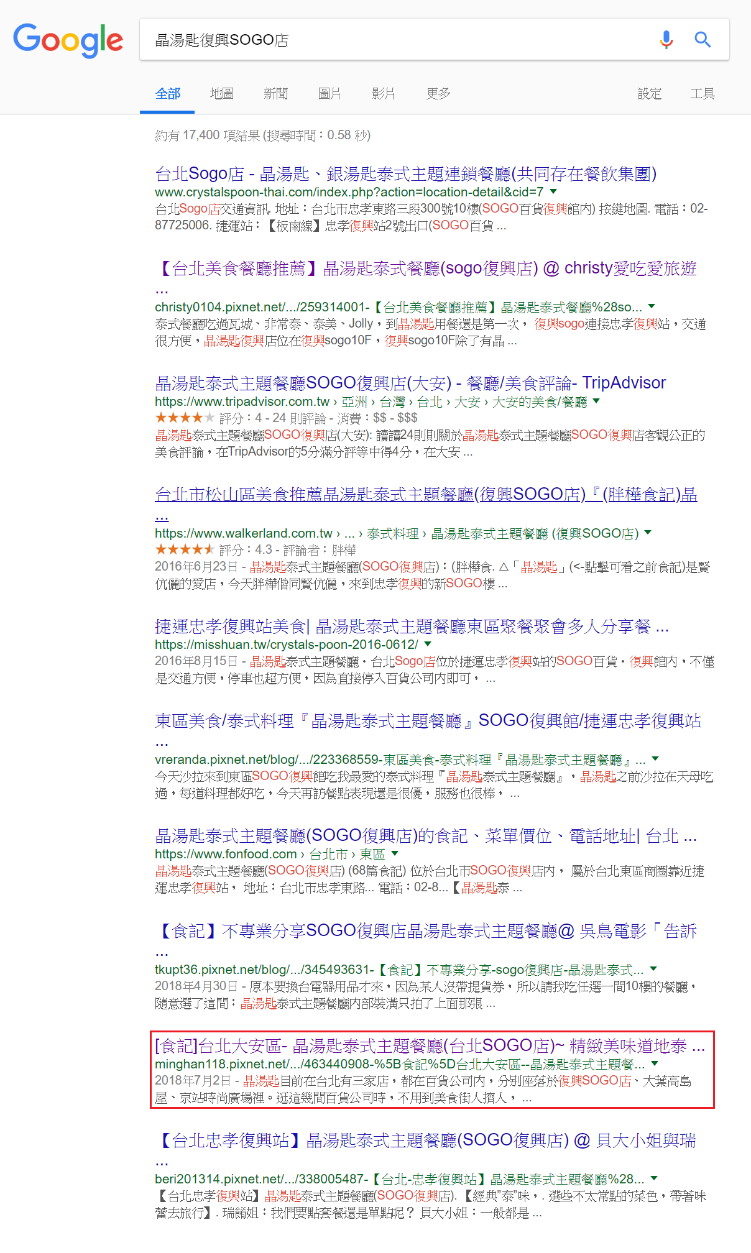Click the snippet date 2018年4月30日

(196, 986)
